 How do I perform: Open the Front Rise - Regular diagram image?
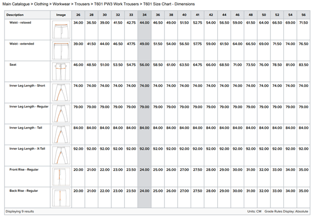(61, 176)
